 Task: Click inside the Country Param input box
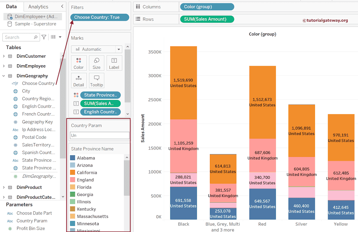click(x=99, y=135)
